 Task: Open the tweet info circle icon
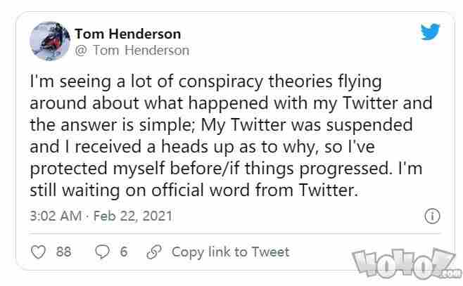coord(433,216)
